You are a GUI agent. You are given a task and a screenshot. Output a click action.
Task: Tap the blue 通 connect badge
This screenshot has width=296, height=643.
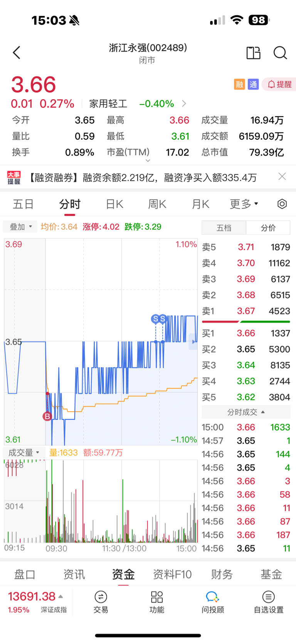coord(253,84)
